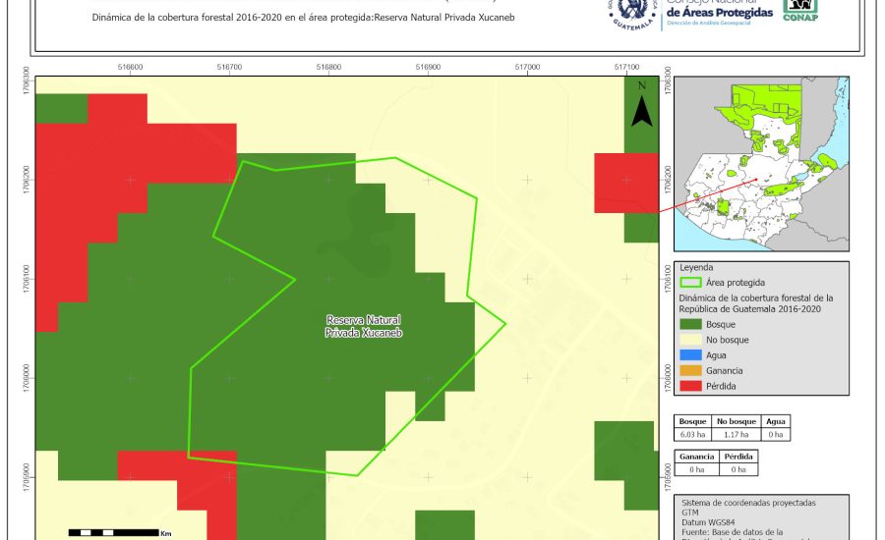885x540 pixels.
Task: Choose the red Pérdida legend swatch
Action: click(692, 386)
